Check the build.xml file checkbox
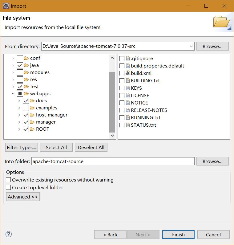This screenshot has height=245, width=234. click(122, 73)
